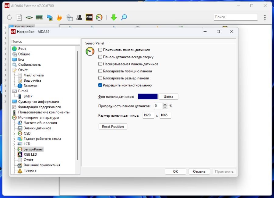Screen dimensions: 274x198
Task: Click the green download arrow icon
Action: [x=114, y=17]
